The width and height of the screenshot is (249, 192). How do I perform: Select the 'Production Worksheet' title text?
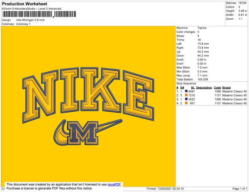coord(24,4)
